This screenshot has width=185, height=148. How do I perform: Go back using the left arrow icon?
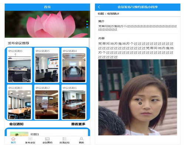(99, 7)
